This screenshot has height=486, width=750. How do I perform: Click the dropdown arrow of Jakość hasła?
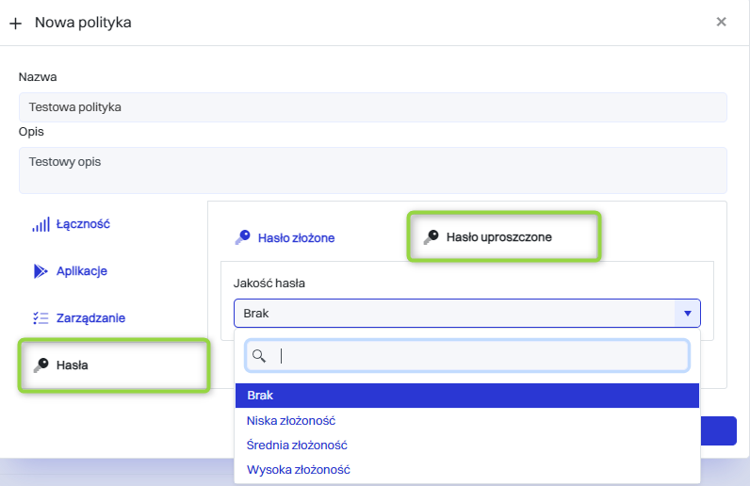tap(688, 314)
